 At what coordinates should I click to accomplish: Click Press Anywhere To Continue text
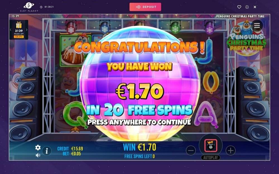139,122
